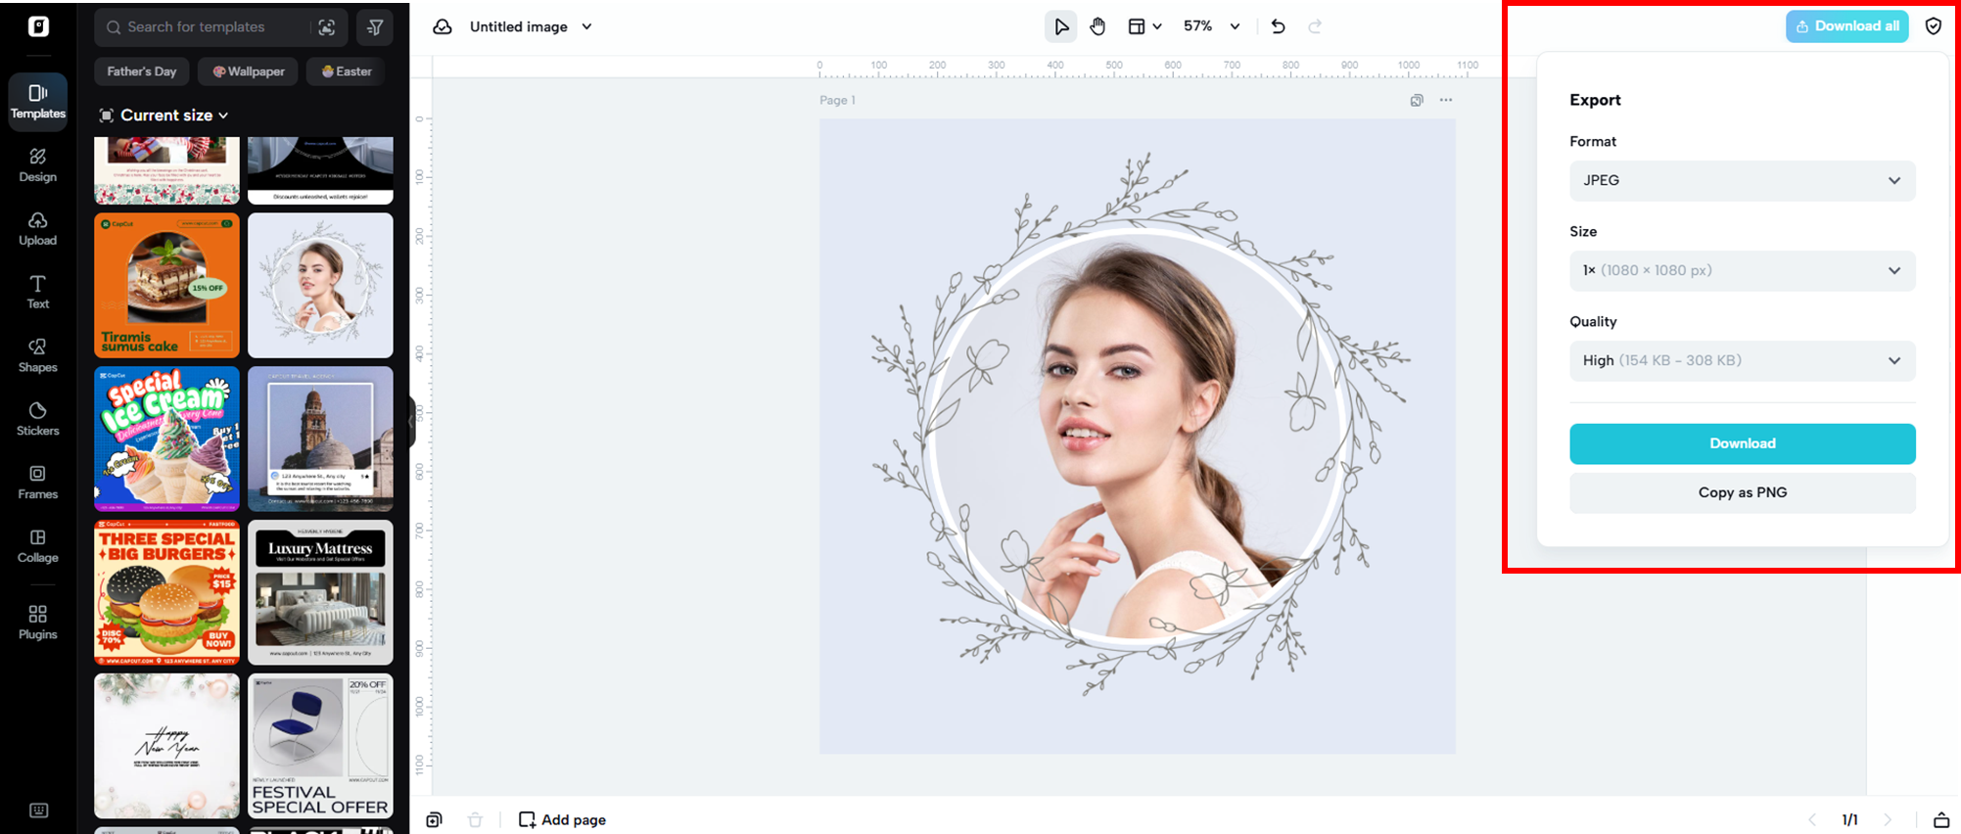This screenshot has width=1961, height=834.
Task: Open the Plugins panel
Action: click(x=37, y=623)
